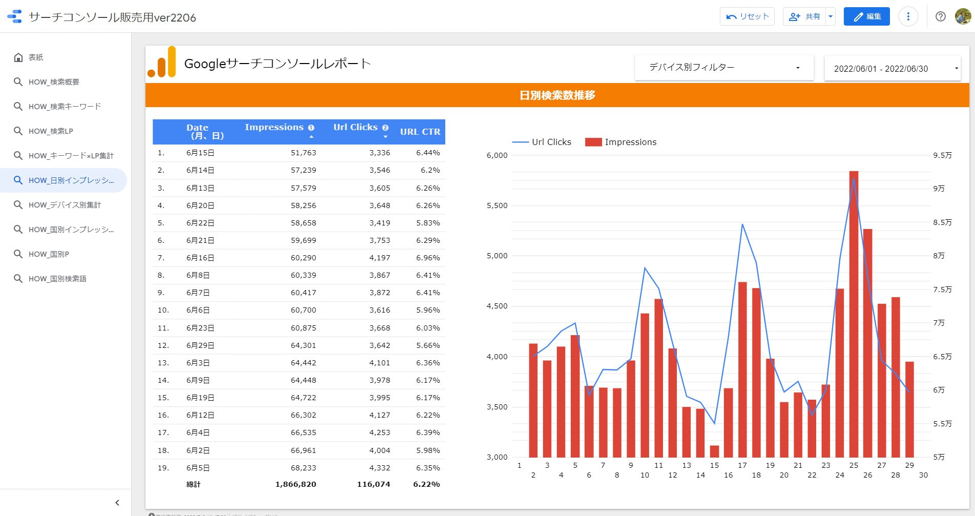The height and width of the screenshot is (516, 975).
Task: Click the total CTR 6.22%
Action: 426,484
